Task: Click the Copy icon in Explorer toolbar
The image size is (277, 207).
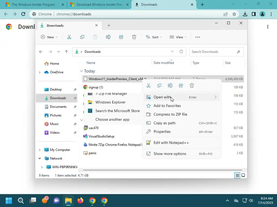Action: tap(82, 37)
